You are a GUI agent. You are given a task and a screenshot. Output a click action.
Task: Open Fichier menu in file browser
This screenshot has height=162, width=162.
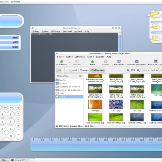pyautogui.click(x=60, y=57)
